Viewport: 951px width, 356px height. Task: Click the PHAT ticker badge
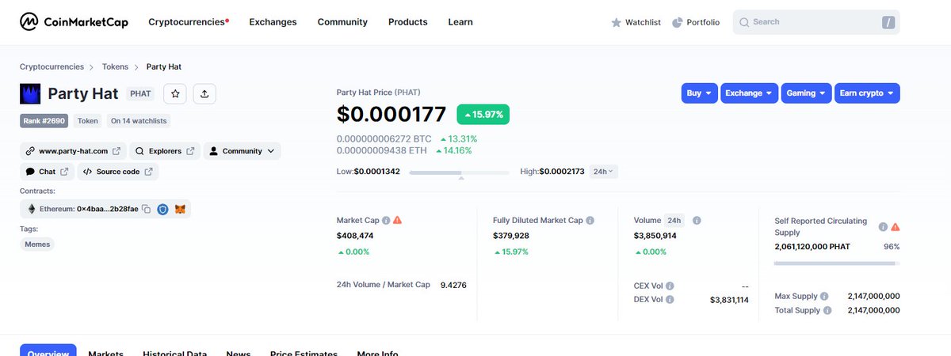[x=140, y=93]
